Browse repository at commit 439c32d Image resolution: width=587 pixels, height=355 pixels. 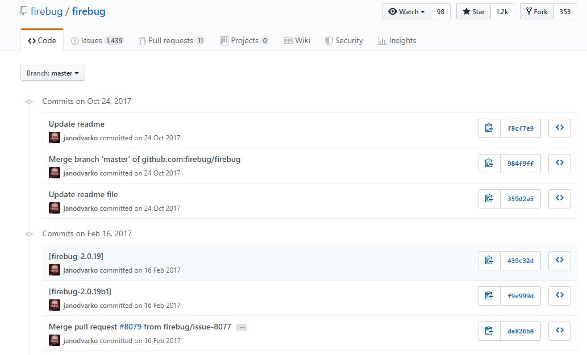pyautogui.click(x=560, y=261)
